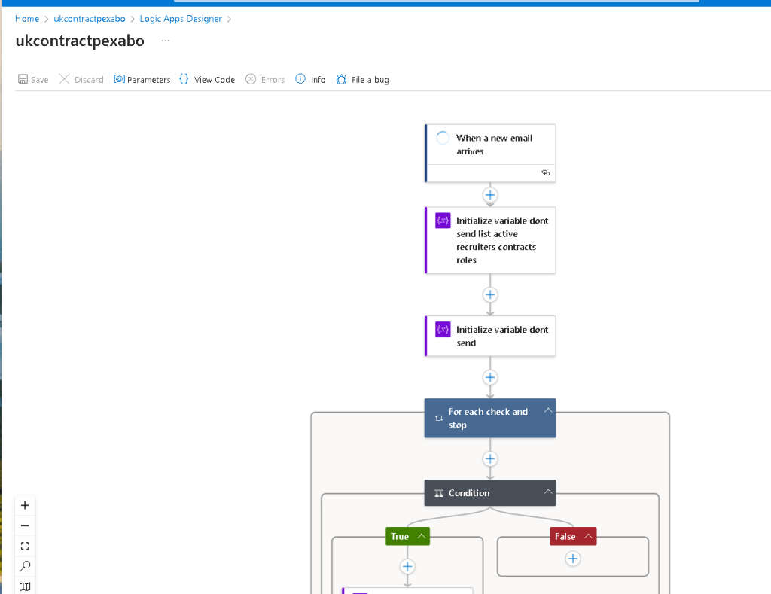Collapse the True branch
The width and height of the screenshot is (771, 594).
pyautogui.click(x=422, y=536)
